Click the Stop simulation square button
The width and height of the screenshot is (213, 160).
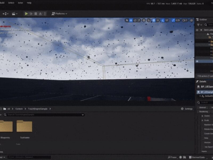pyautogui.click(x=36, y=14)
